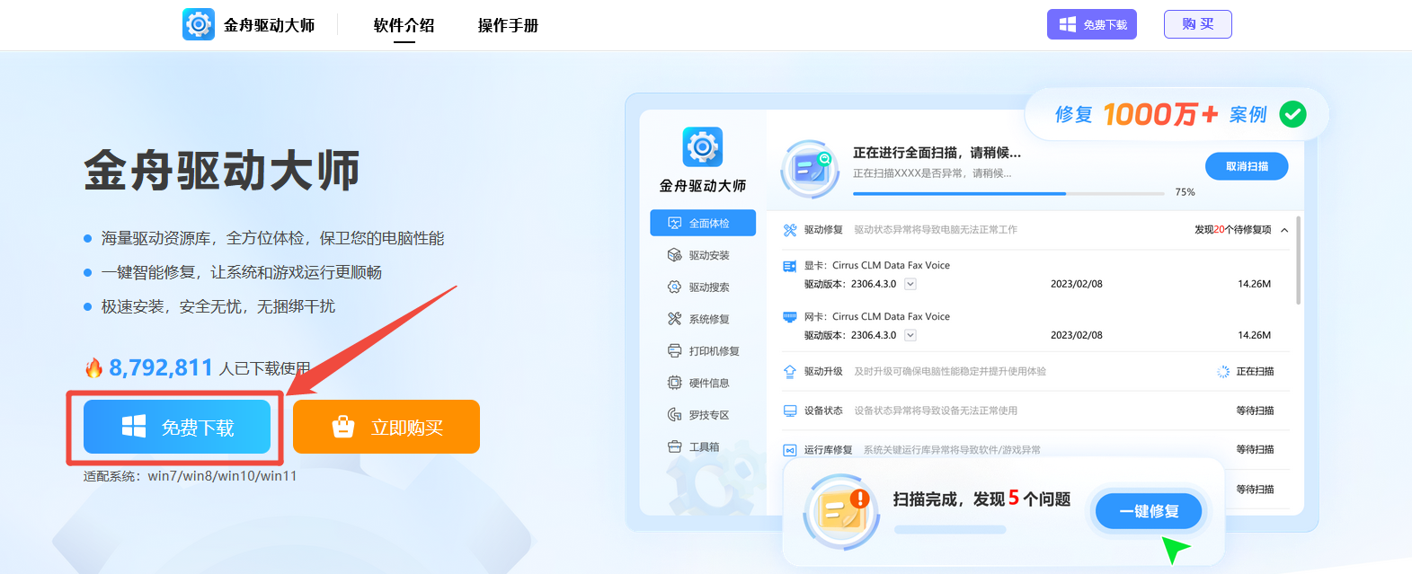This screenshot has width=1412, height=574.
Task: Select 工具箱 in app sidebar
Action: pyautogui.click(x=703, y=446)
